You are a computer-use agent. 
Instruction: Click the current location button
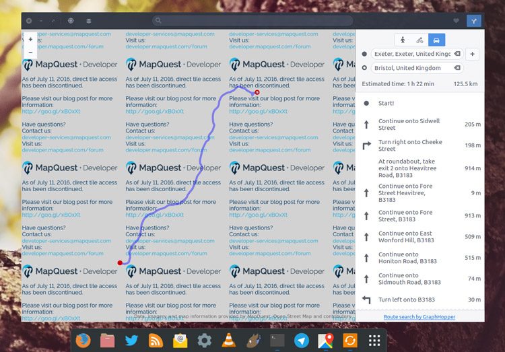point(71,21)
